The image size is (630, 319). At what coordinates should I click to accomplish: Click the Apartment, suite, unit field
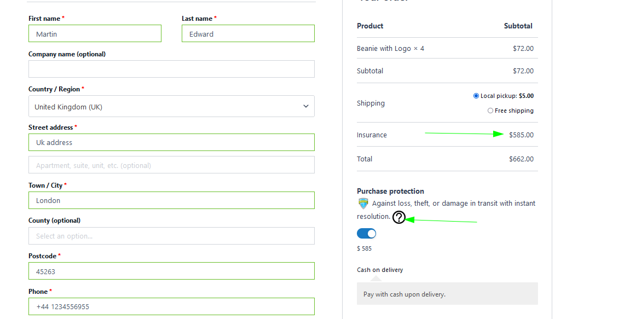click(x=171, y=165)
